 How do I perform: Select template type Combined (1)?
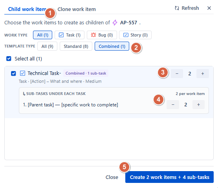[x=112, y=46]
